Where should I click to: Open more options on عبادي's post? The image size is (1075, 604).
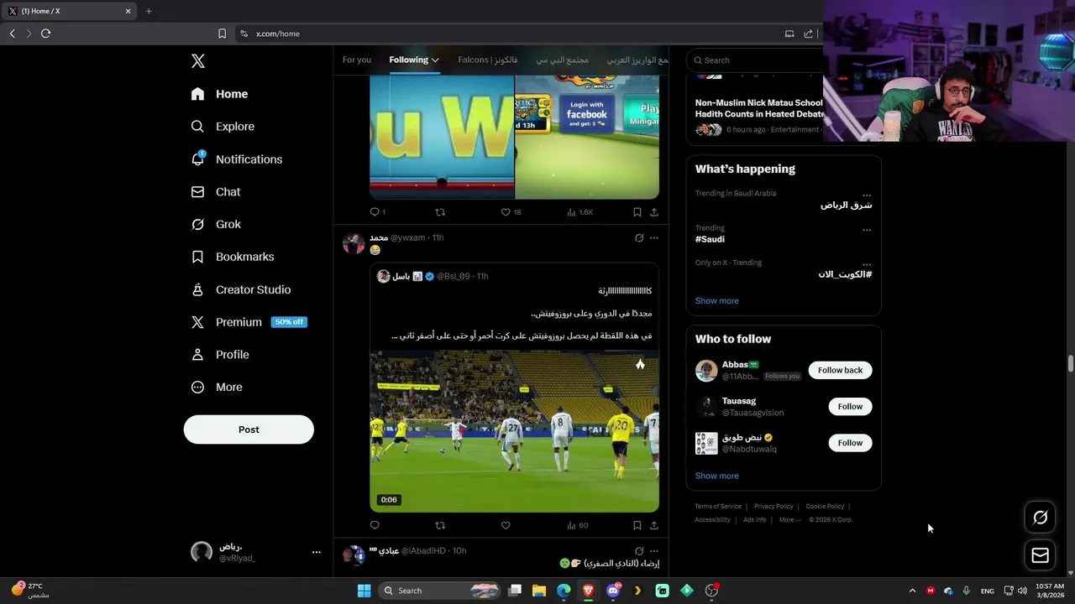click(x=654, y=551)
